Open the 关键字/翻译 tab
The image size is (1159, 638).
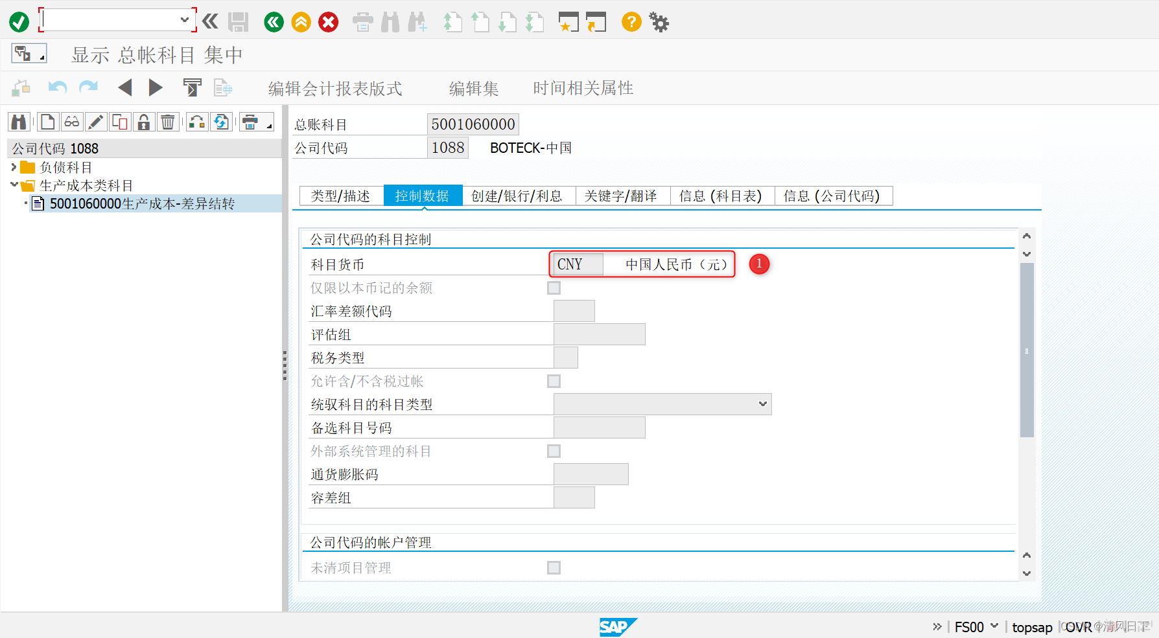click(x=622, y=196)
